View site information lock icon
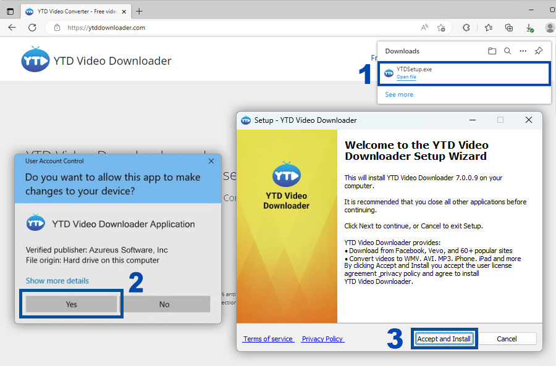 click(x=57, y=28)
